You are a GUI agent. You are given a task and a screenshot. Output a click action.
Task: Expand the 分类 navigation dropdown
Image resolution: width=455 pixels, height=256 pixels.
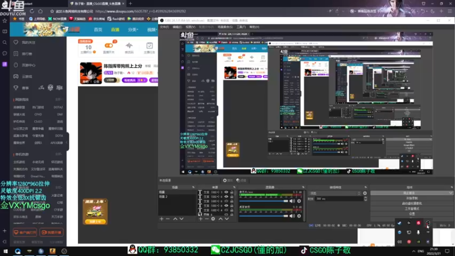(x=133, y=30)
